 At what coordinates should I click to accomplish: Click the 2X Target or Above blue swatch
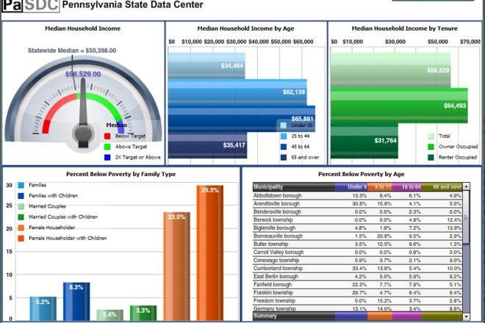[107, 157]
